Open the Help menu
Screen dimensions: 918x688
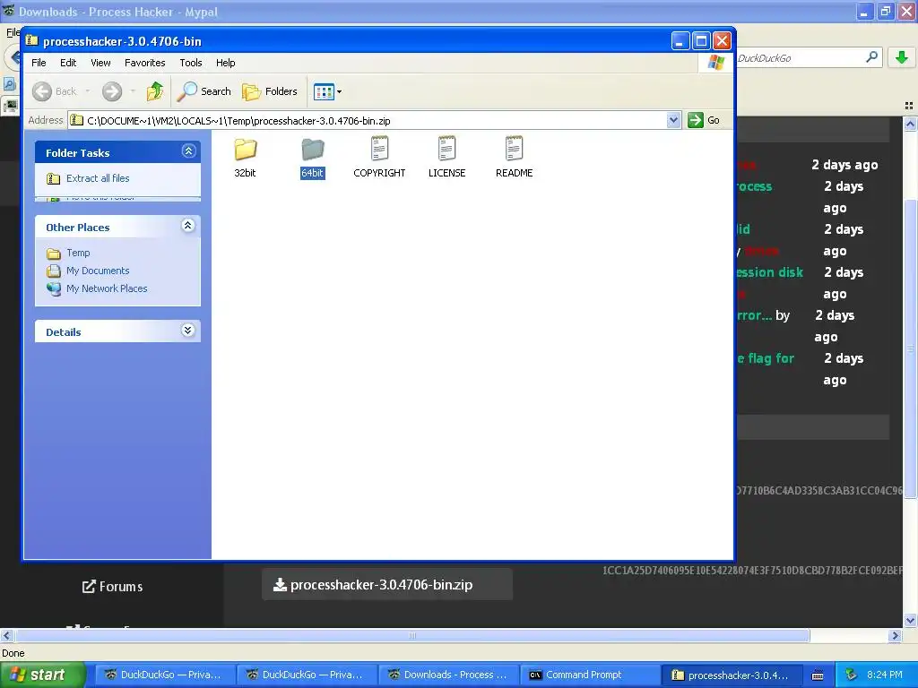tap(225, 63)
